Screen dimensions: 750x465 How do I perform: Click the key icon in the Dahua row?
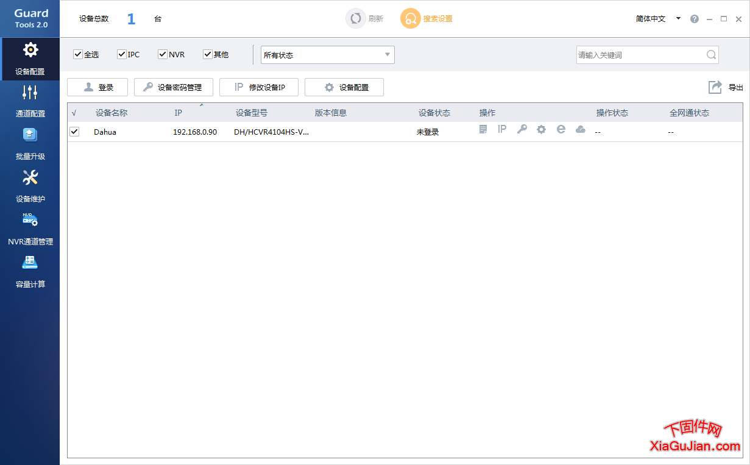(x=522, y=129)
